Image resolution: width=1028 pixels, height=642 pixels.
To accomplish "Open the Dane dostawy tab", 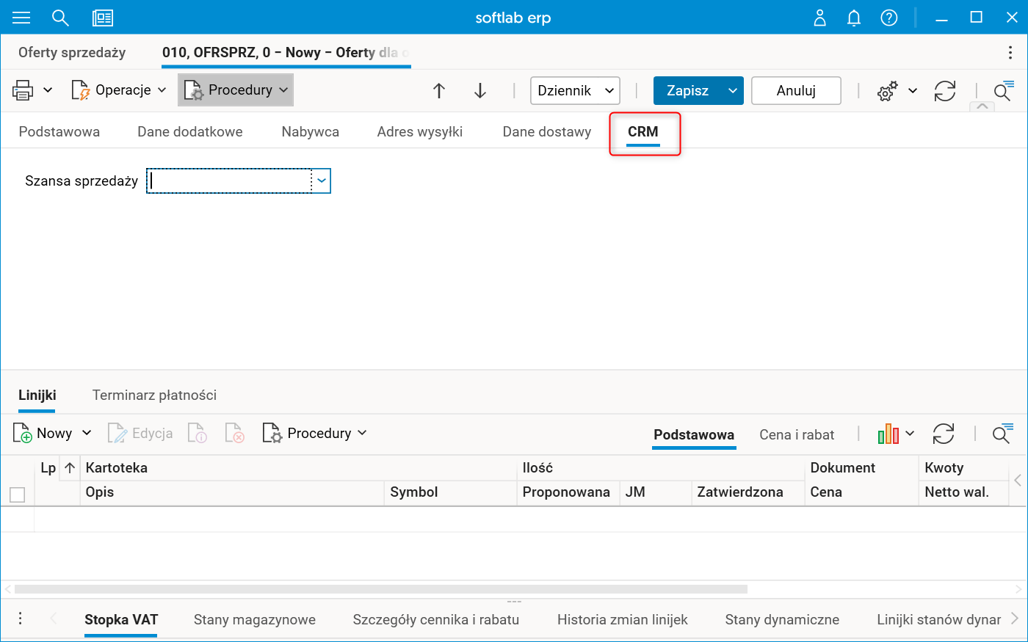I will (547, 132).
